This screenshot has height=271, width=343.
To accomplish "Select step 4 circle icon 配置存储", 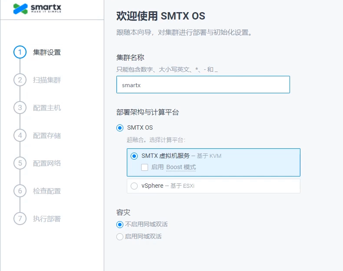I will click(x=20, y=135).
